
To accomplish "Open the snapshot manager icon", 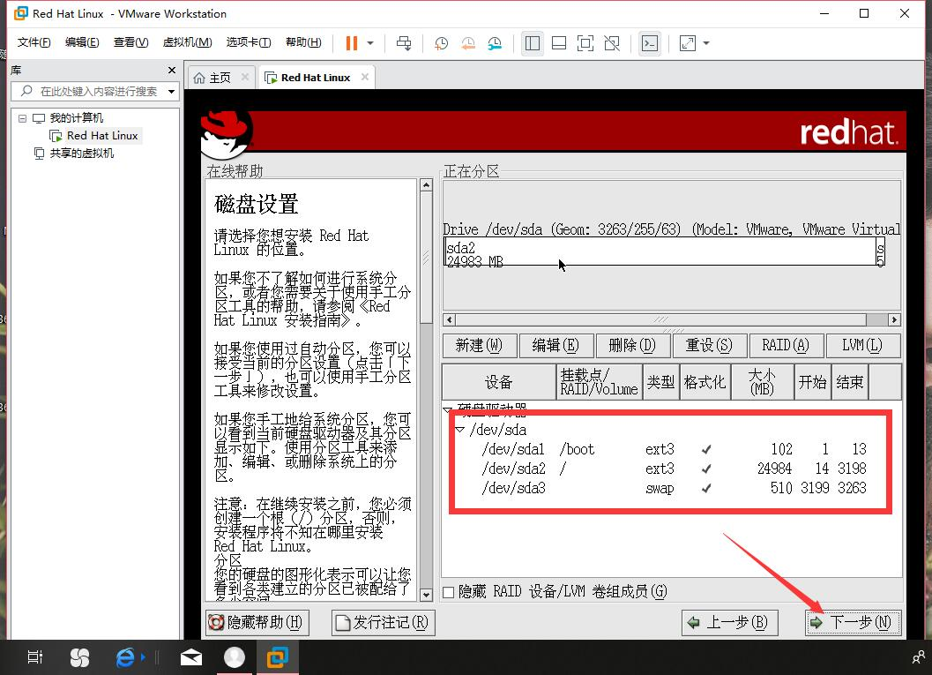I will pyautogui.click(x=495, y=43).
